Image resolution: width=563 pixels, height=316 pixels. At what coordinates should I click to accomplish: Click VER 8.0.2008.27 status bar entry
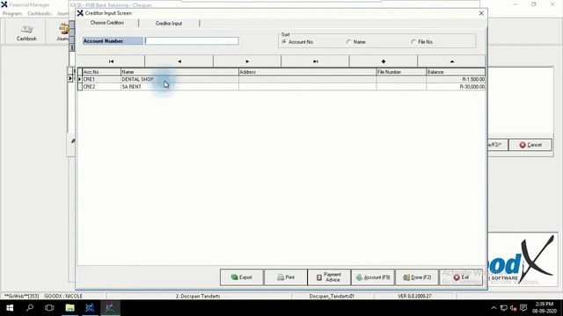[x=414, y=296]
